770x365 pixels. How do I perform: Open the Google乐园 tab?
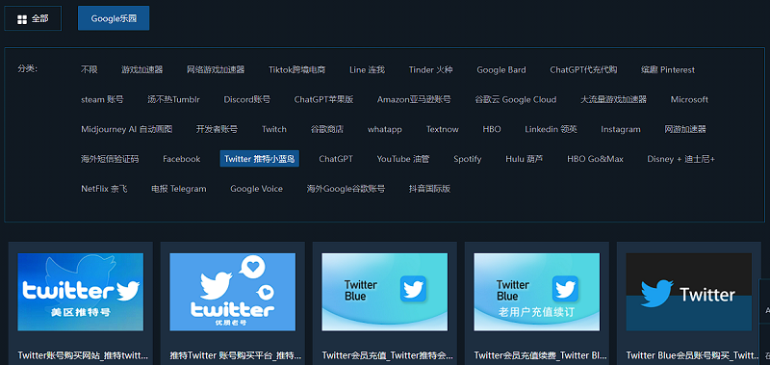pos(114,18)
